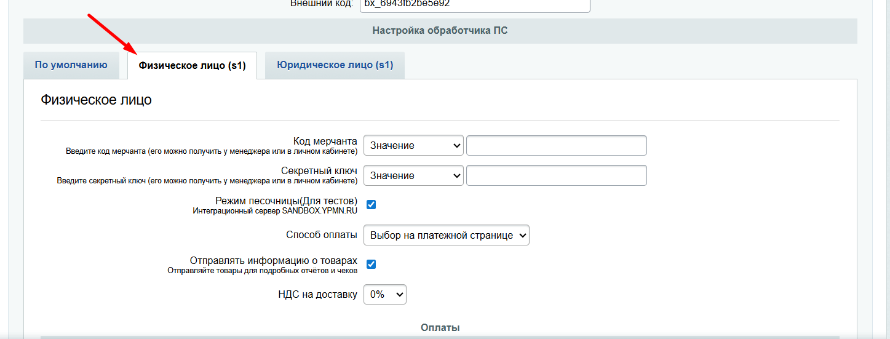Open the Юридическое лицо (s1) tab
The width and height of the screenshot is (890, 339).
[335, 65]
